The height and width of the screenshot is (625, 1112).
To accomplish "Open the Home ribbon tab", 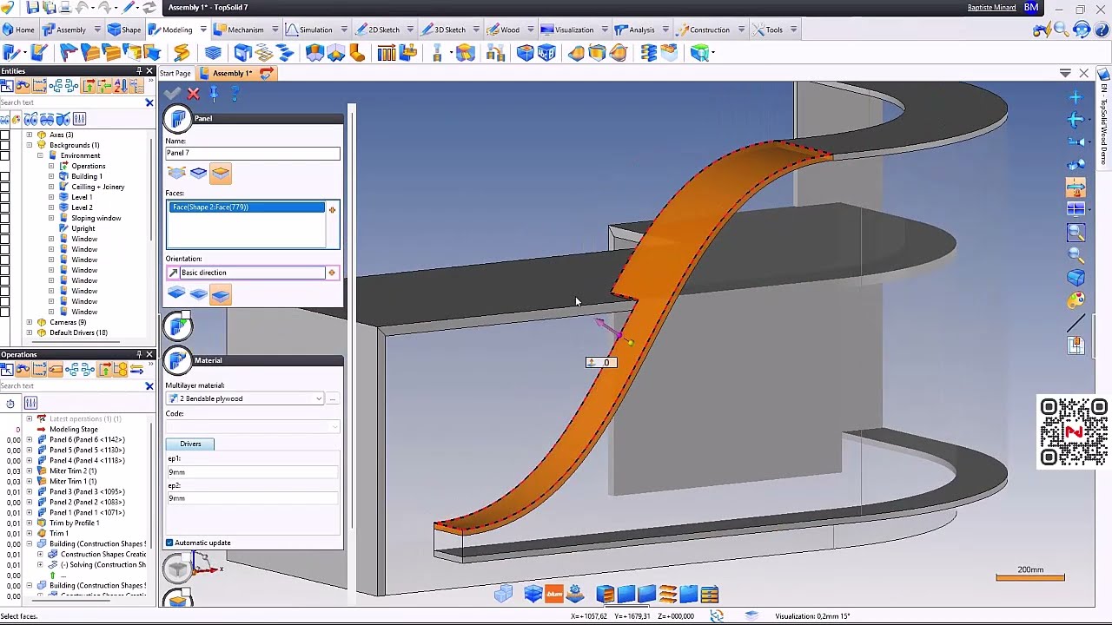I will point(18,30).
